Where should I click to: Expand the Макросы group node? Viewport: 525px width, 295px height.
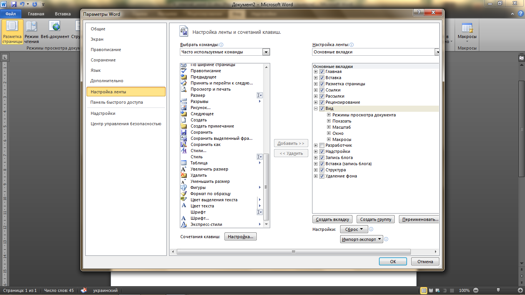coord(329,139)
